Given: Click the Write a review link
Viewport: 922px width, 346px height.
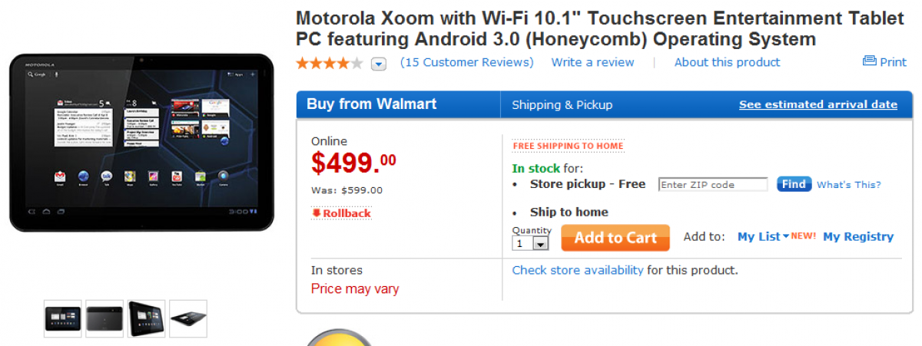Looking at the screenshot, I should coord(592,62).
